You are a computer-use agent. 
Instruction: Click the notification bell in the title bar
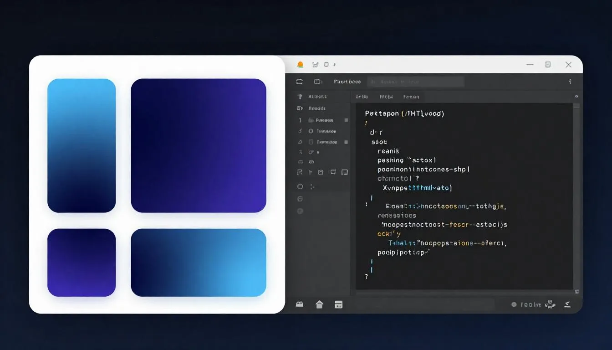(x=300, y=64)
